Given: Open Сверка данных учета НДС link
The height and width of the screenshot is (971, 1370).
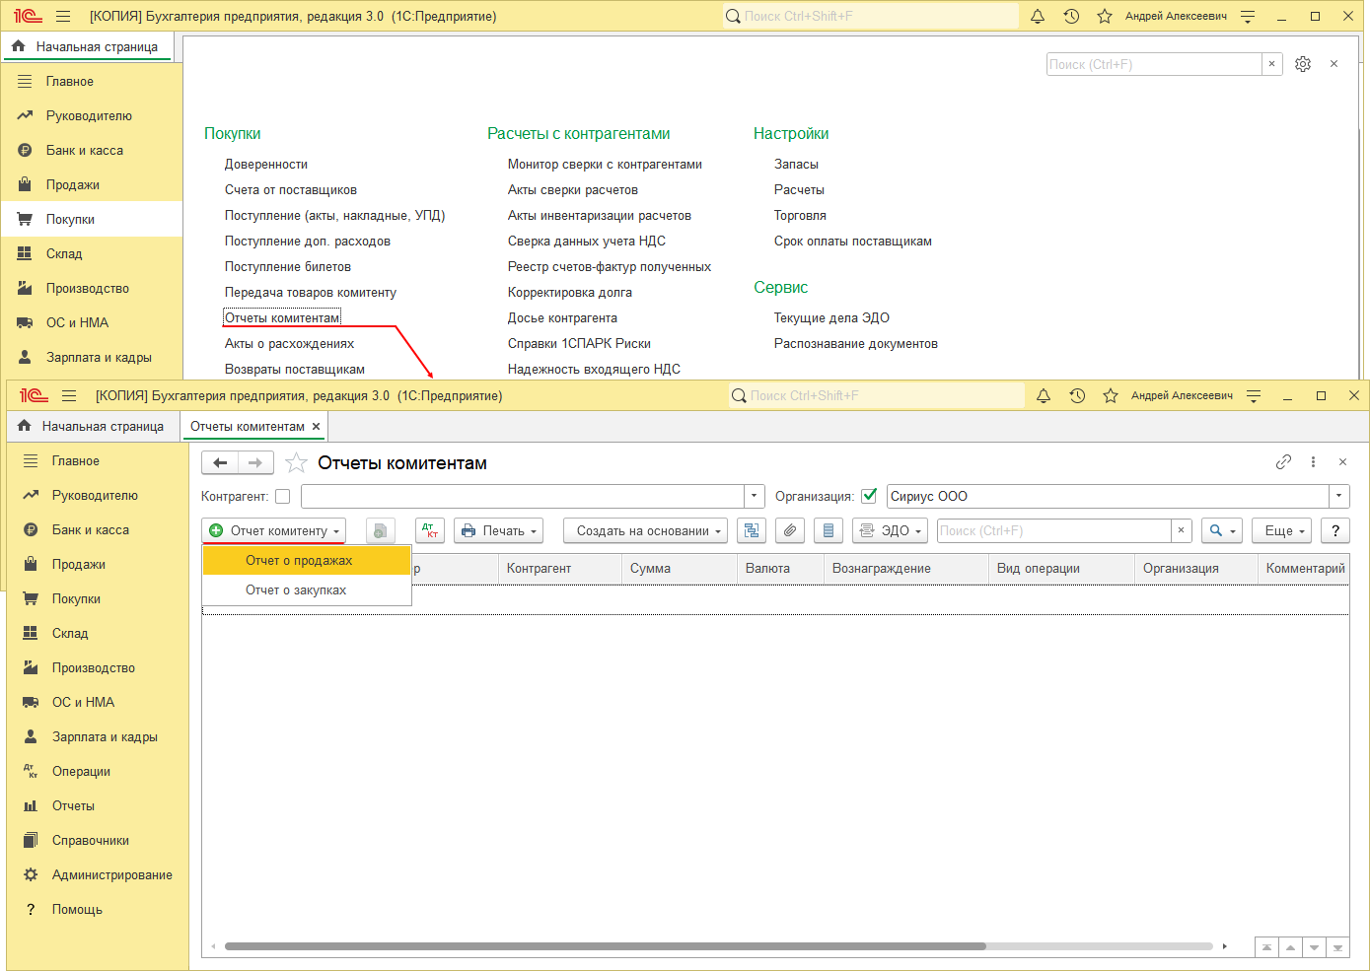Looking at the screenshot, I should (587, 242).
